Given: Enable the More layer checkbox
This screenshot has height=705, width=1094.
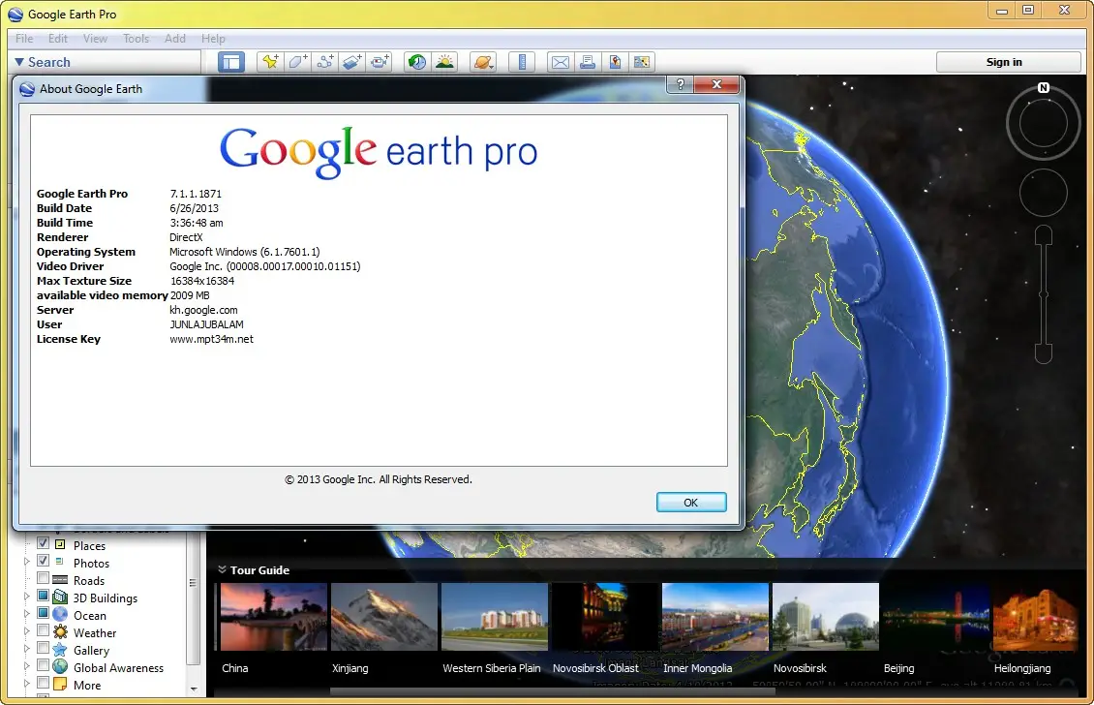Looking at the screenshot, I should (x=43, y=683).
